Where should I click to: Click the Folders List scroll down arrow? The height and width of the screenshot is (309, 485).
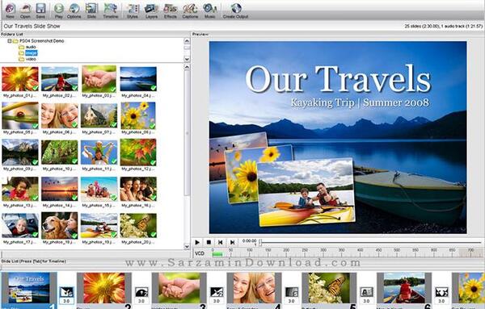click(x=187, y=59)
